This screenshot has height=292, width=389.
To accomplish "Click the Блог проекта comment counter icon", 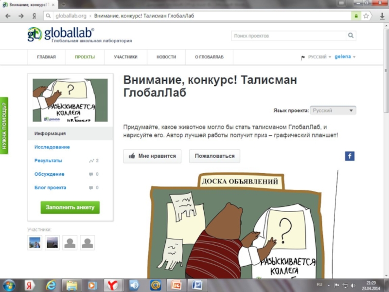I will pos(91,188).
